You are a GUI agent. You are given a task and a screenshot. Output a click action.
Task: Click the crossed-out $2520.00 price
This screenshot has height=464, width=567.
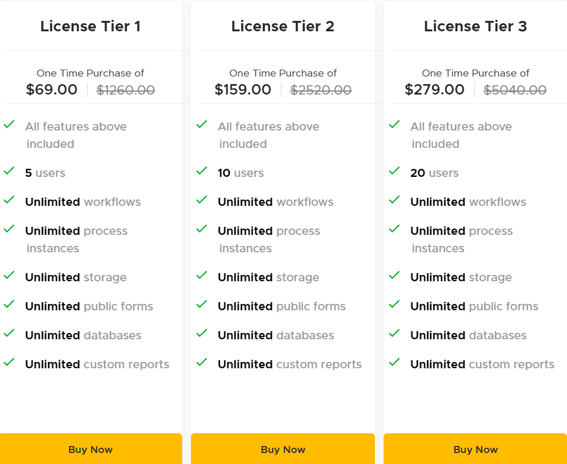pyautogui.click(x=320, y=89)
